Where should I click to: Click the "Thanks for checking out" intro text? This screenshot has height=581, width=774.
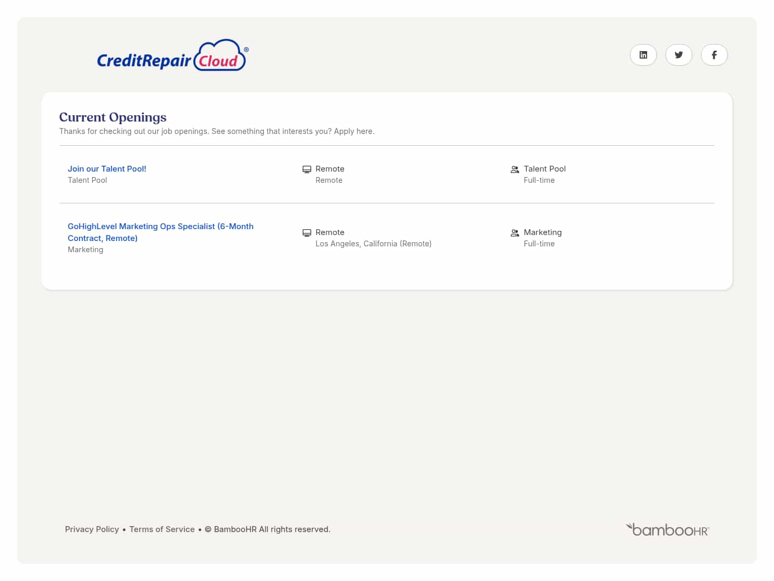pyautogui.click(x=217, y=131)
